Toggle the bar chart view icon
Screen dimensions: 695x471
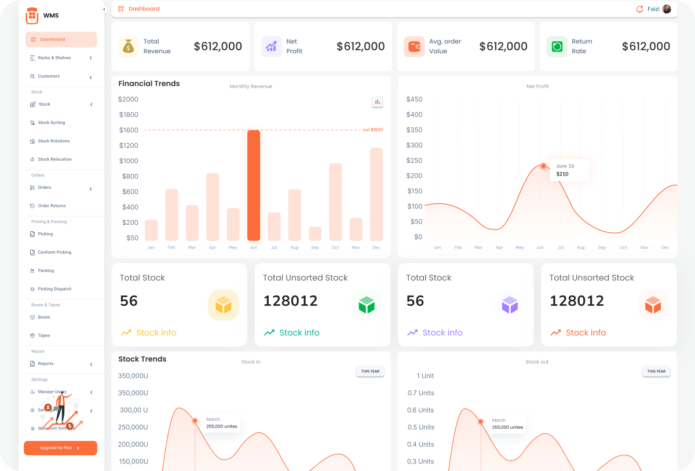pos(378,102)
